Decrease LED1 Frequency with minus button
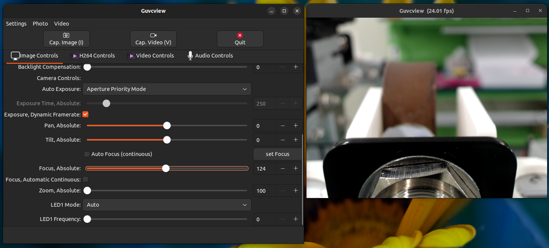Screen dimensions: 549x248 [x=283, y=219]
